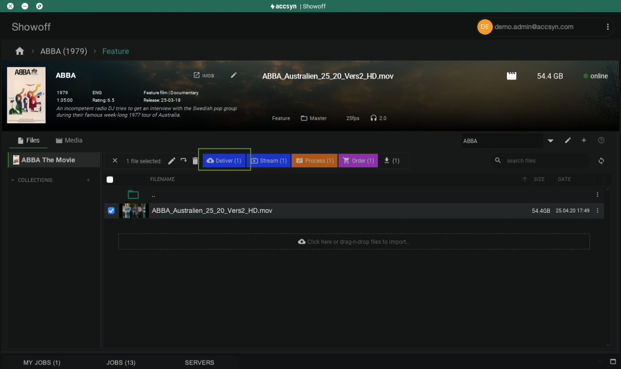Click the scroll-down chevron at file list bottom
Screen dimensions: 621x369
pos(608,345)
